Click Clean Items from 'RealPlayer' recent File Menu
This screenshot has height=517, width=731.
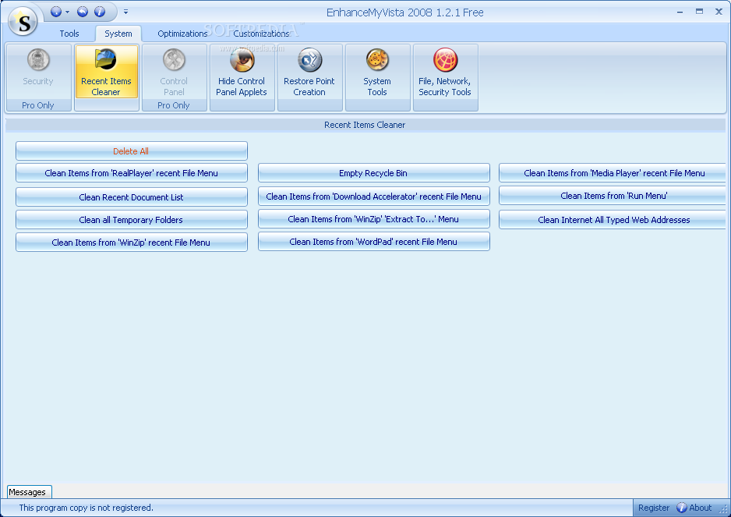tap(132, 173)
